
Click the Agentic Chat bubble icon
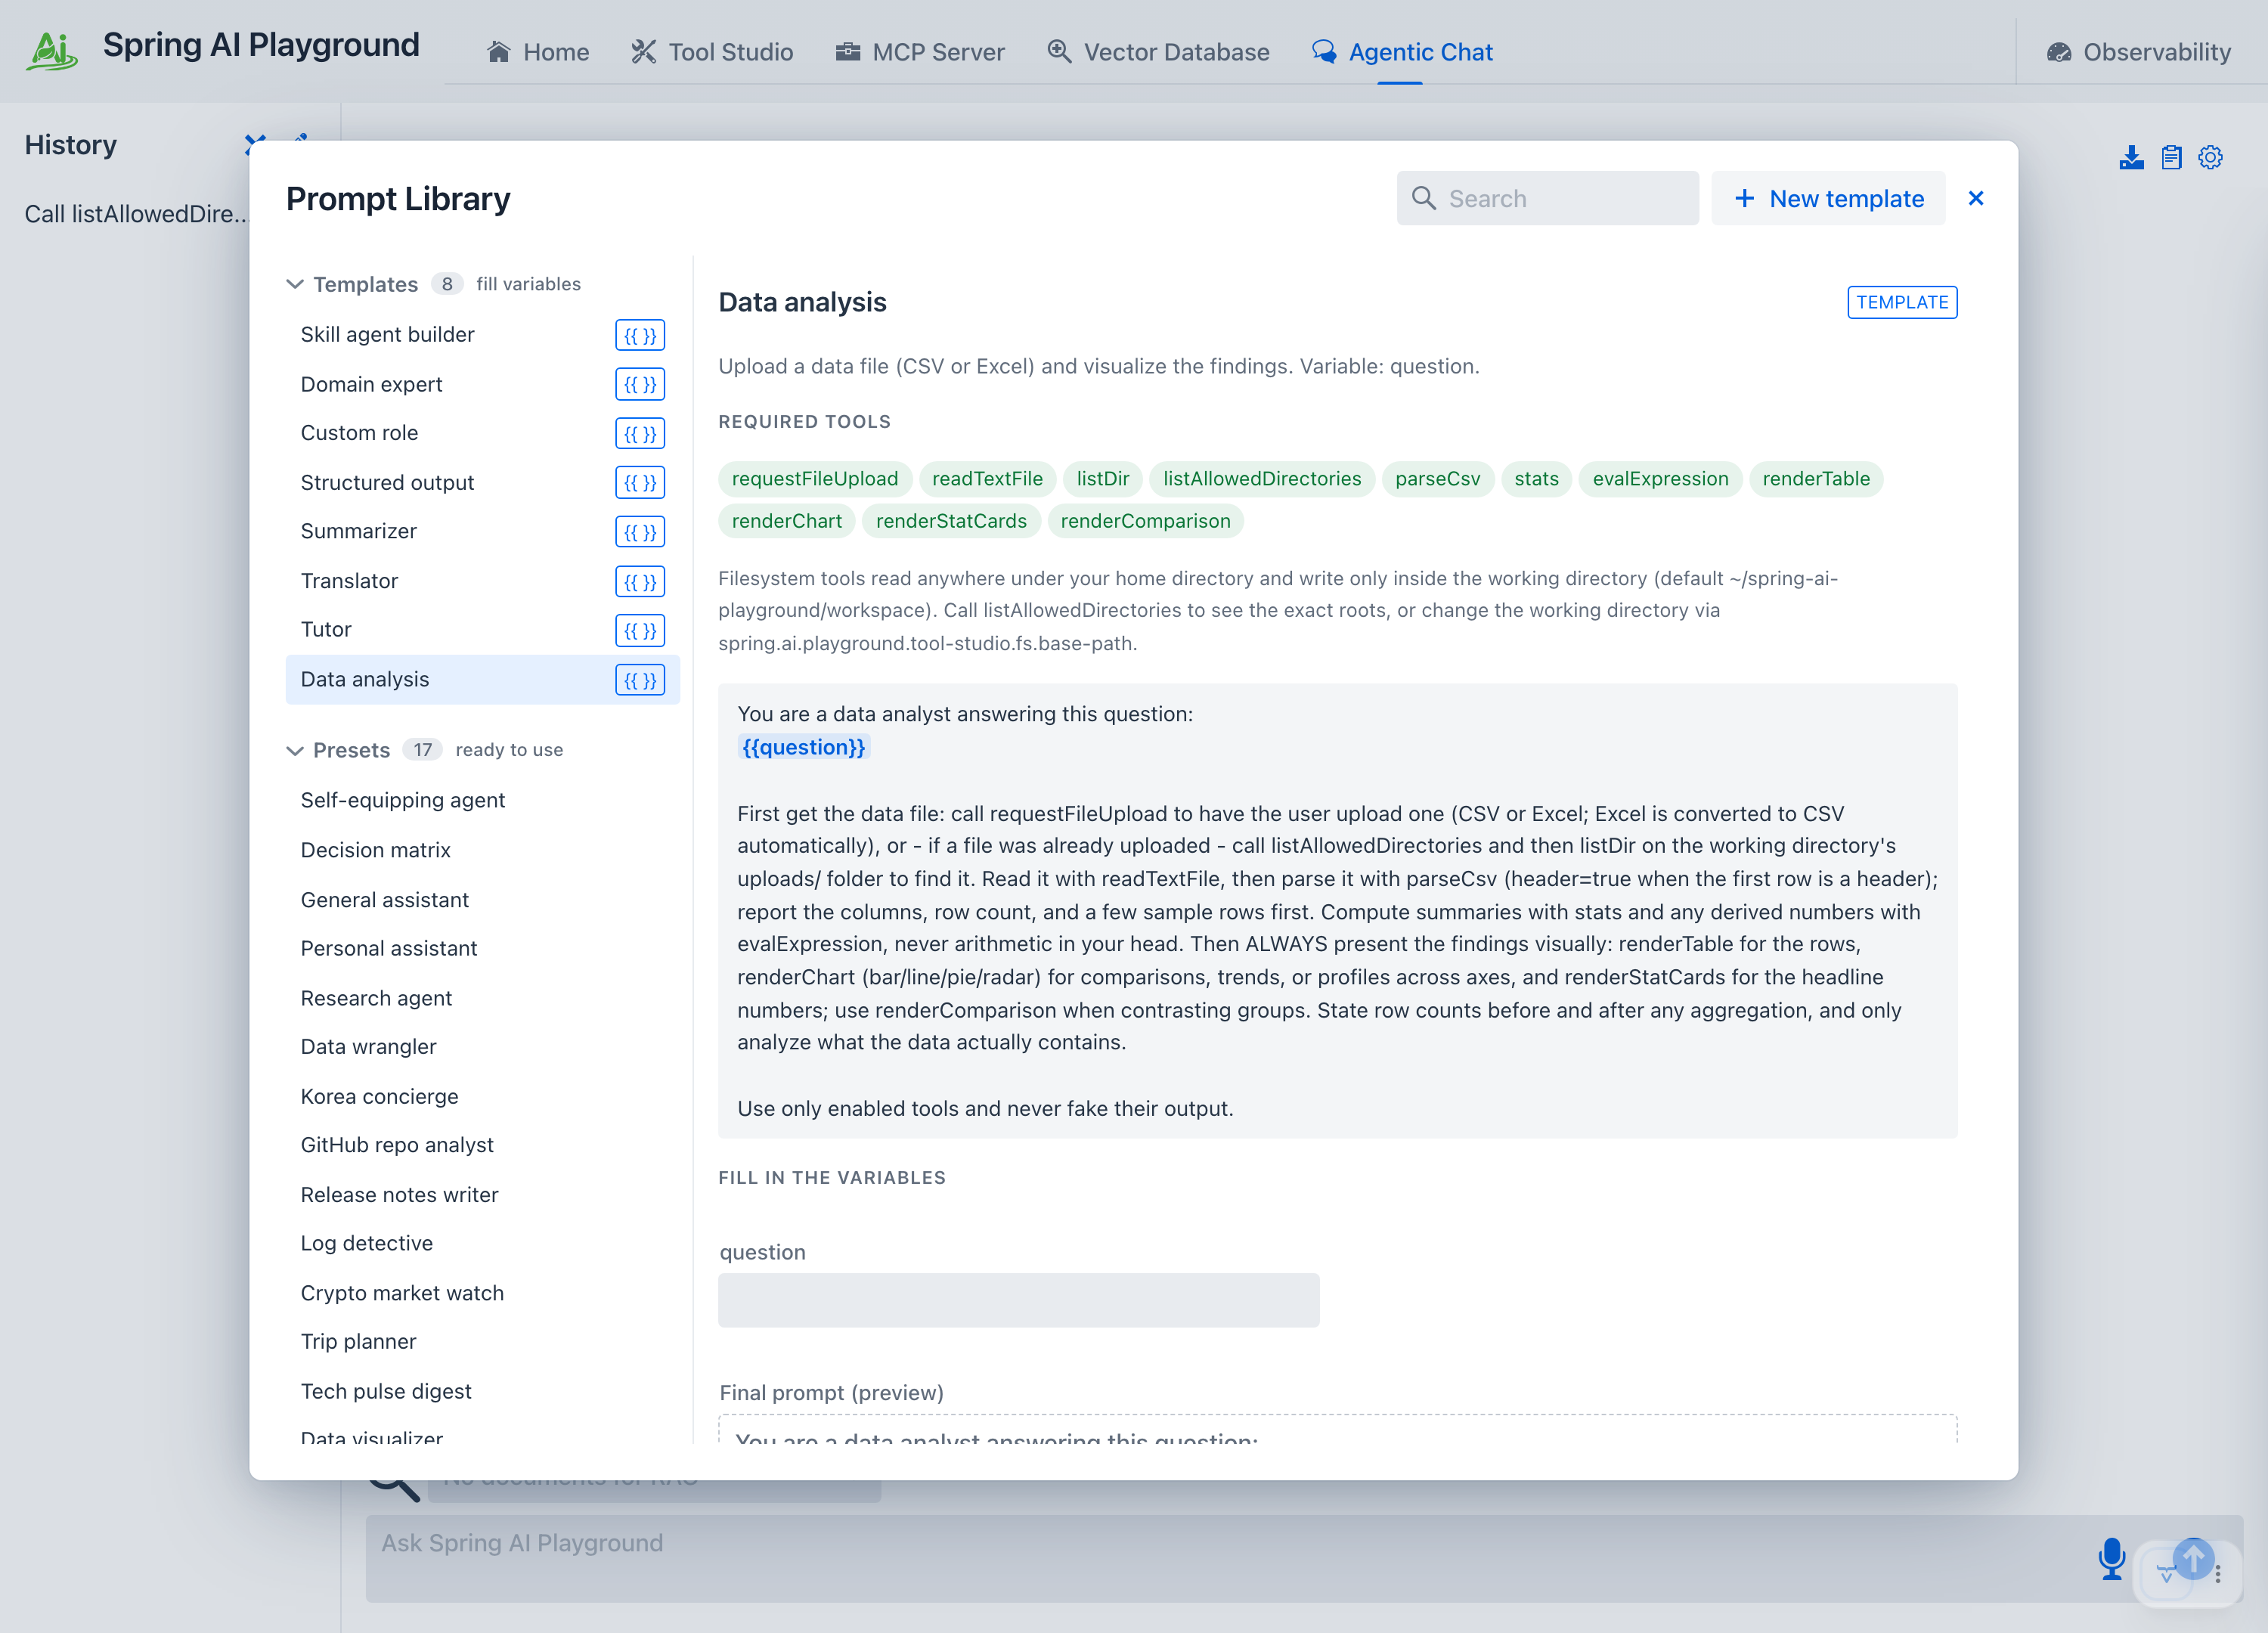(1324, 52)
